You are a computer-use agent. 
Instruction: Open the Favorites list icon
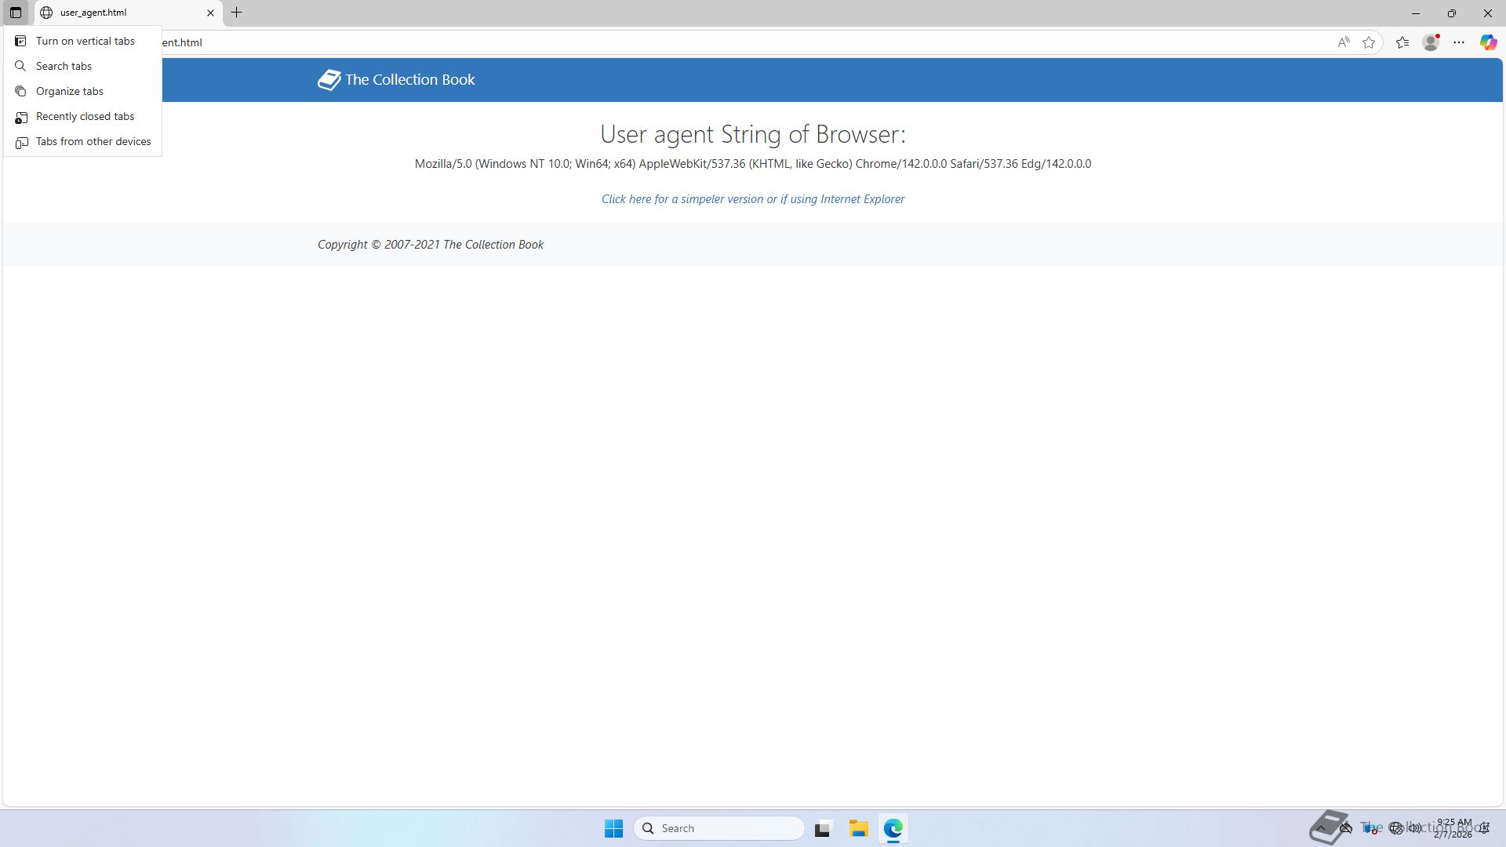1402,42
